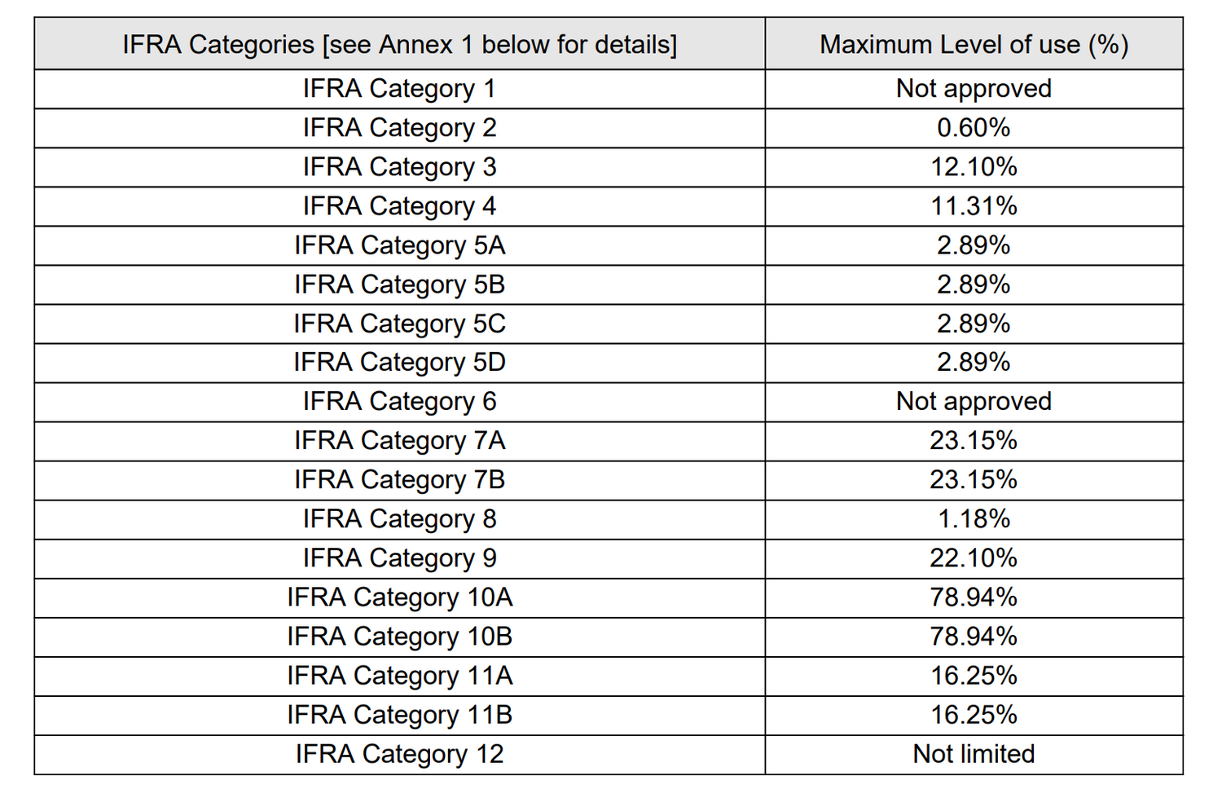
Task: Select the 'IFRA Category 11A' cell
Action: click(399, 675)
